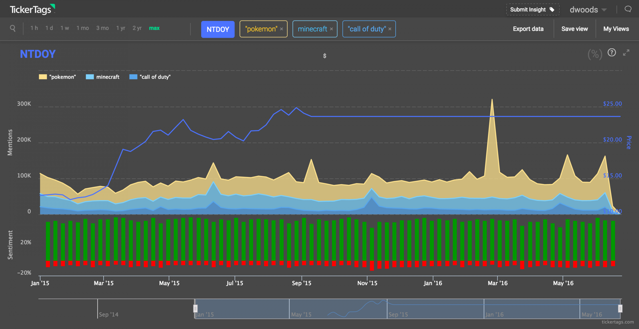Click the $25.00 price axis label
The width and height of the screenshot is (639, 329).
click(612, 104)
